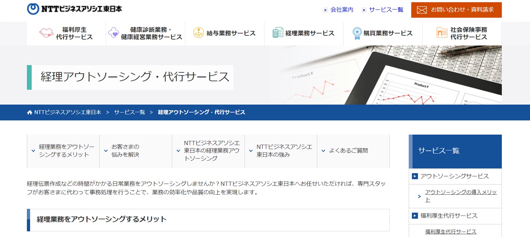The image size is (530, 237).
Task: Click the purple health icon for 健康診断業務
Action: (113, 33)
